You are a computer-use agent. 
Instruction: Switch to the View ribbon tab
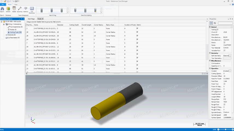tap(16, 4)
